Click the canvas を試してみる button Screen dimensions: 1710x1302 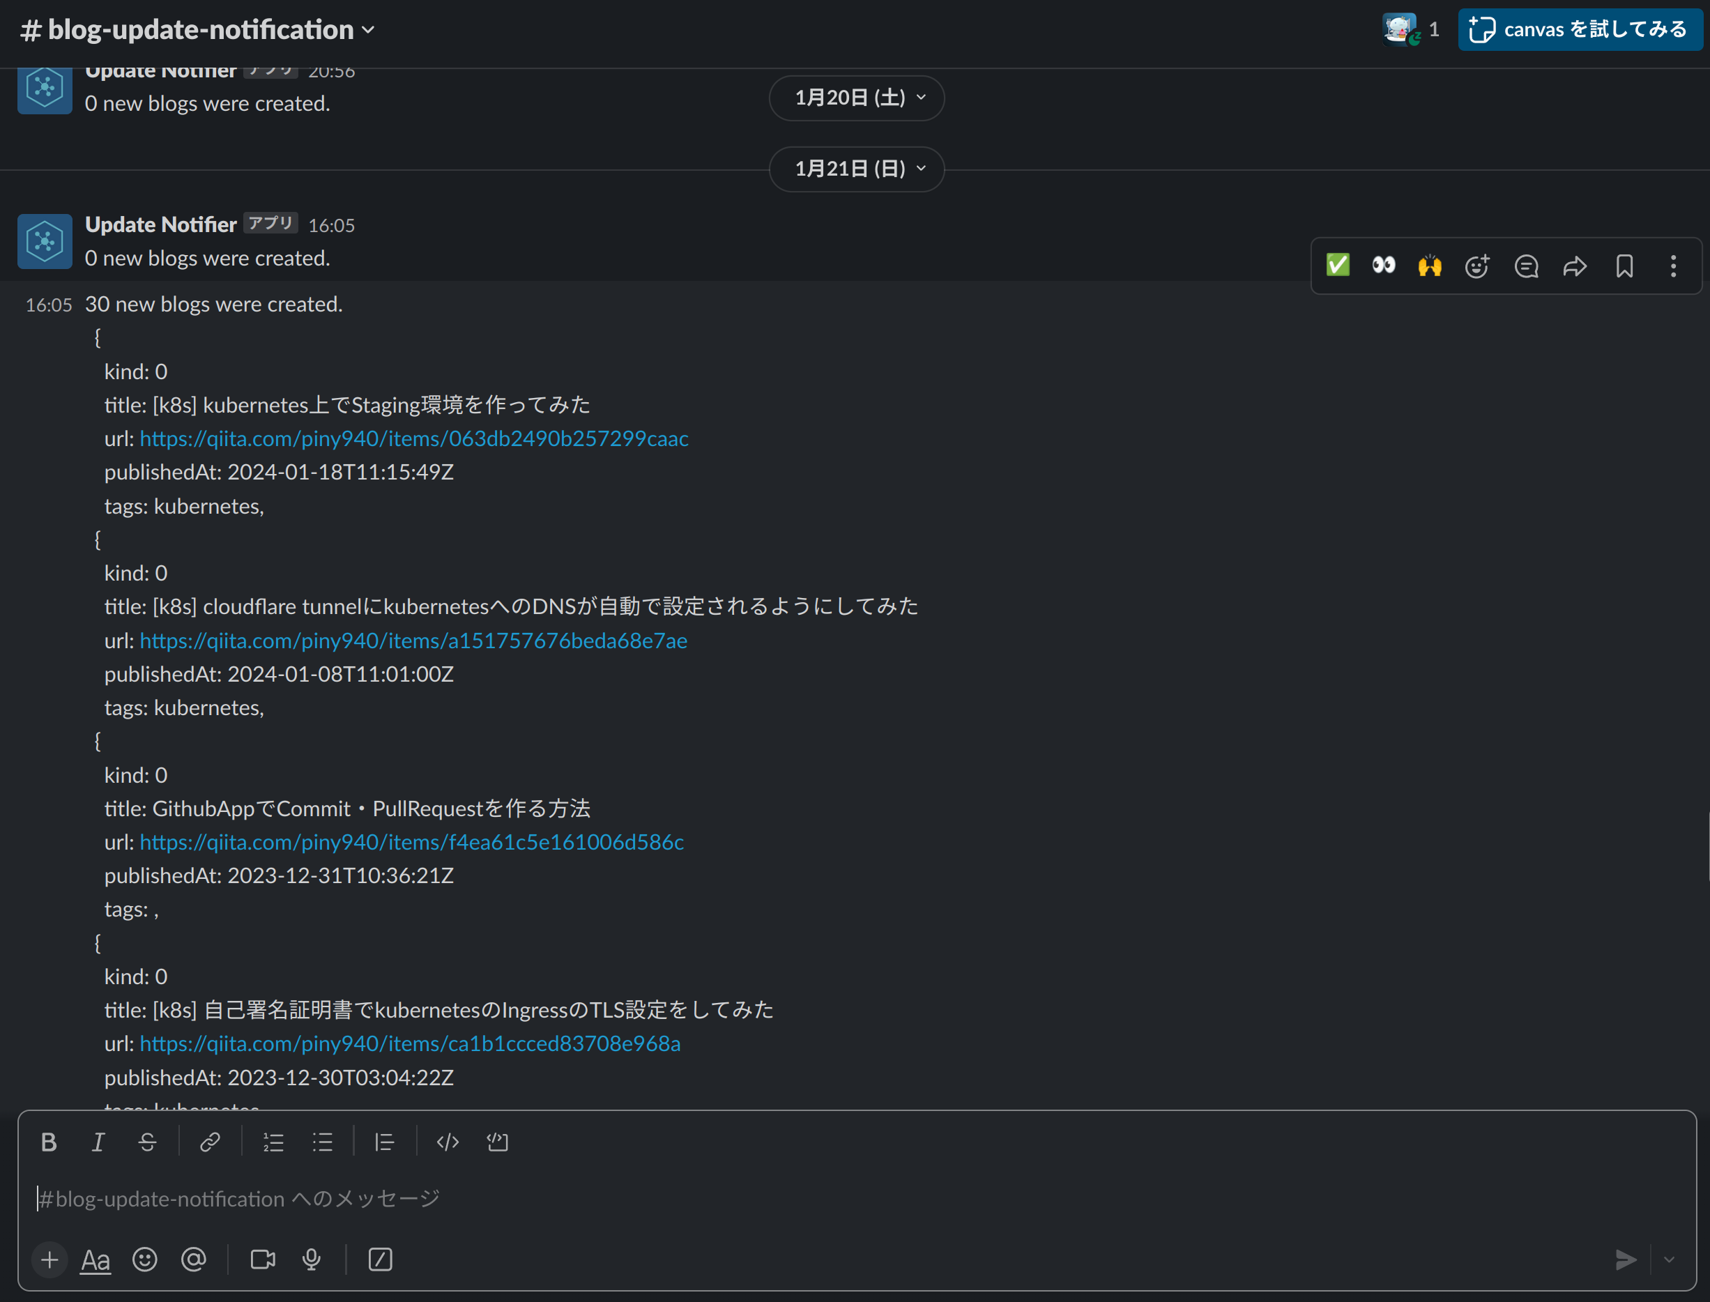point(1579,29)
